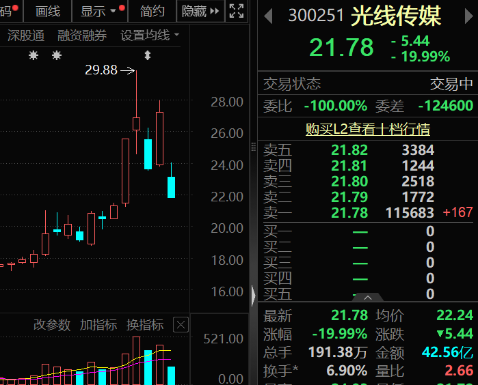Image resolution: width=478 pixels, height=385 pixels.
Task: Click 加指标 to add an indicator
Action: (98, 325)
